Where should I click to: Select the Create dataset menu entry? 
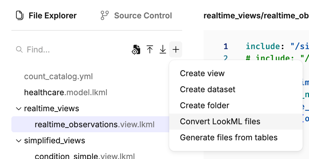tap(208, 90)
